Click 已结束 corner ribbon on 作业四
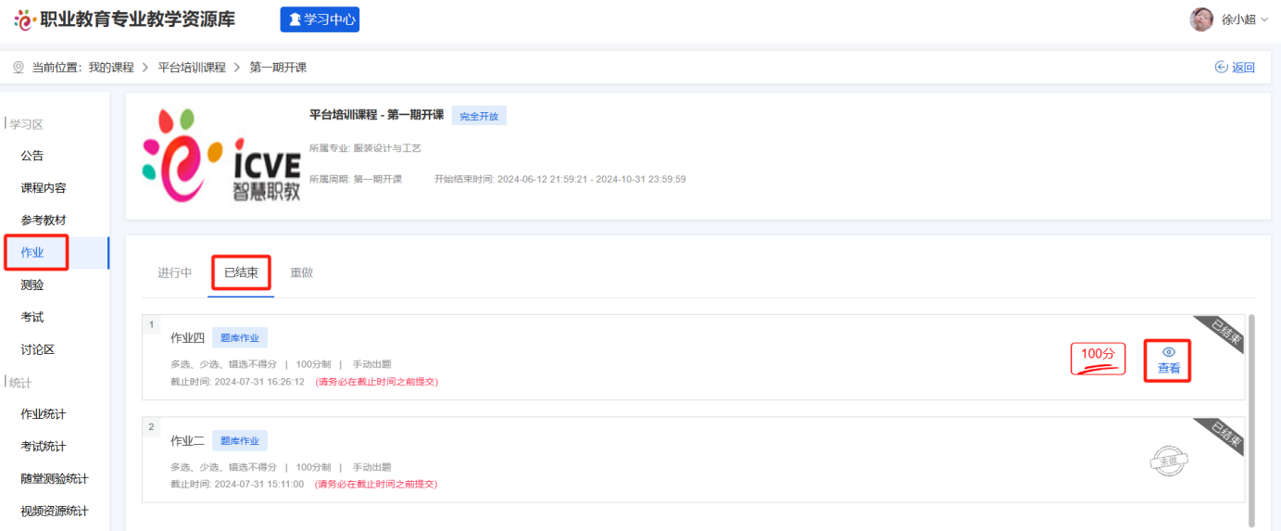The image size is (1281, 531). click(x=1224, y=333)
